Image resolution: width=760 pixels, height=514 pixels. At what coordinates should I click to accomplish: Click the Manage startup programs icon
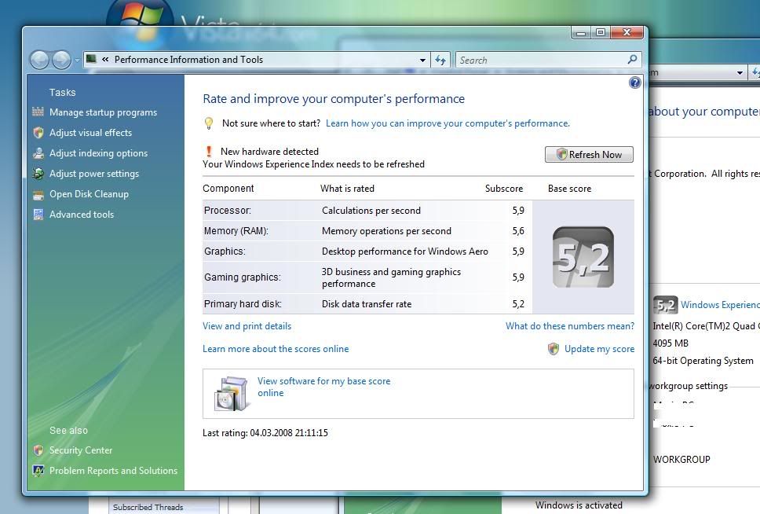click(38, 112)
